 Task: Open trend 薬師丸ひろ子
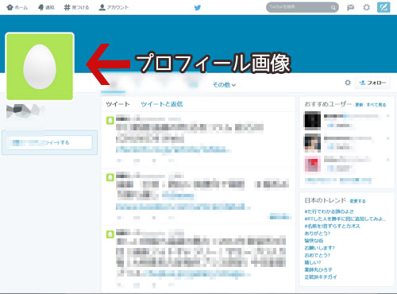click(318, 270)
